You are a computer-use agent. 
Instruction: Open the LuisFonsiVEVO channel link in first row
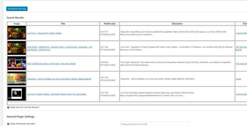(x=241, y=33)
